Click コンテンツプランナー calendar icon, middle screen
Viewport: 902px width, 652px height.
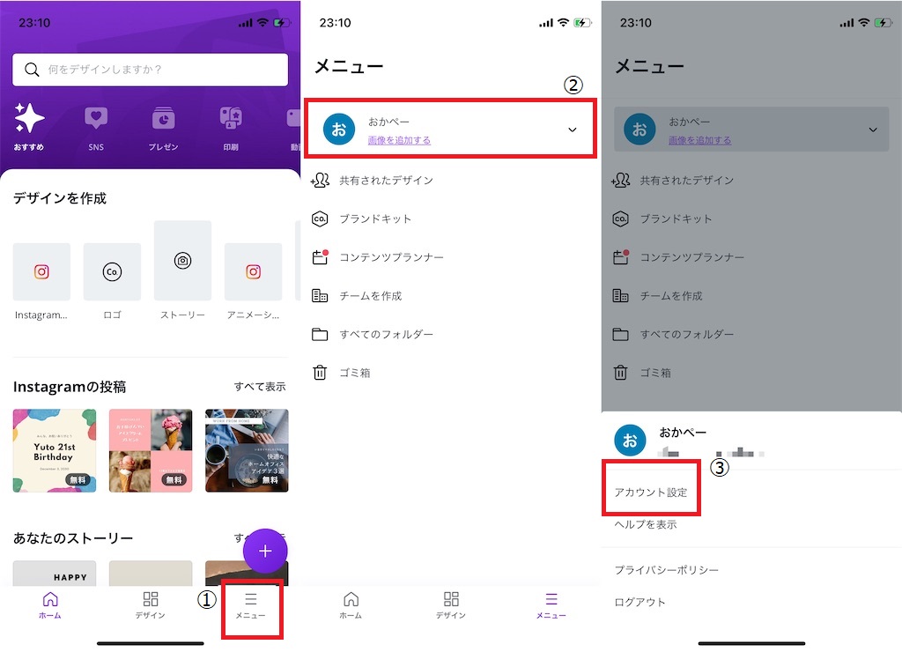click(320, 256)
